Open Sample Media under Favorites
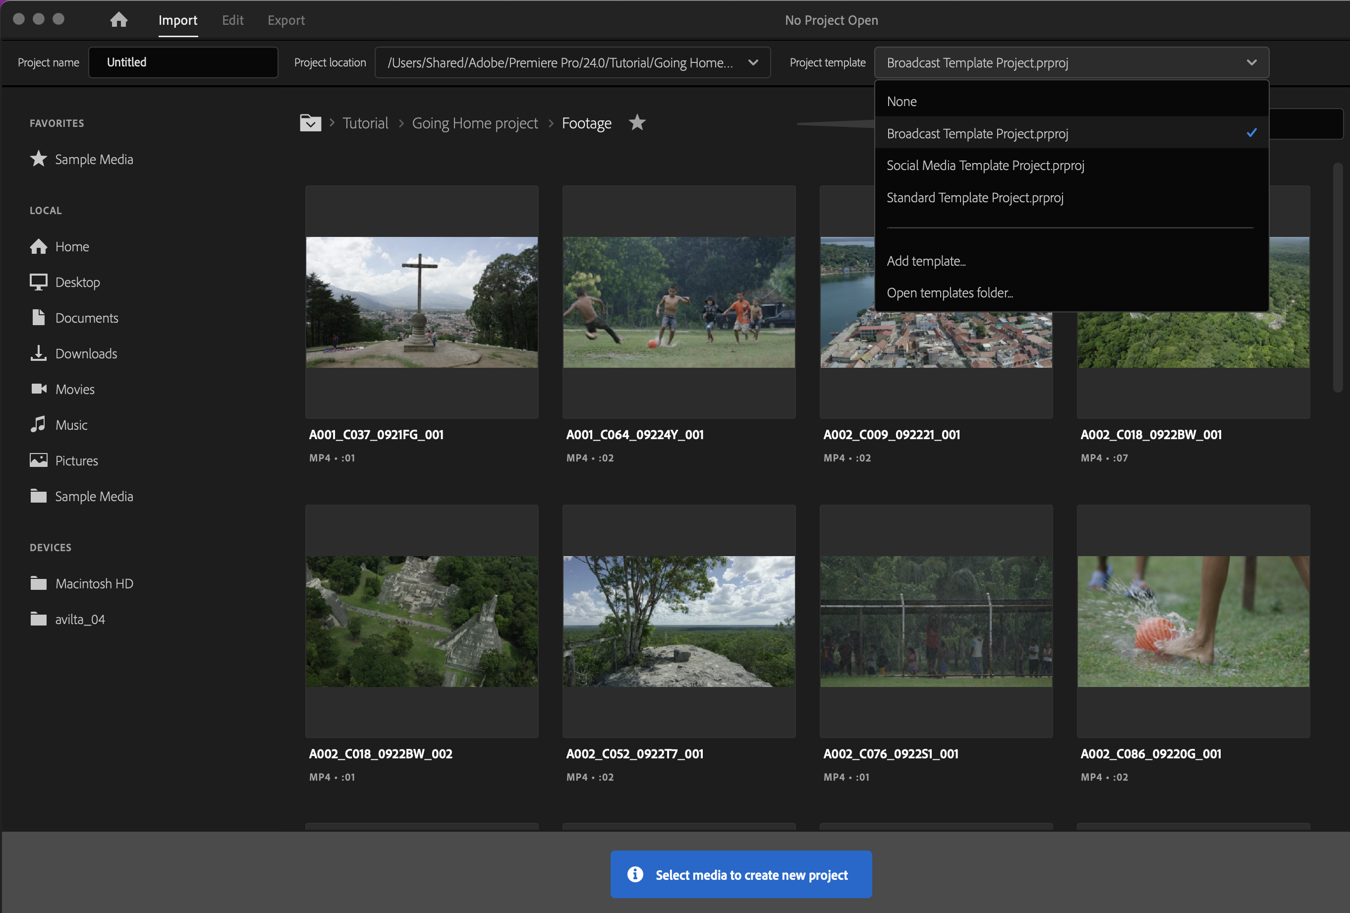The image size is (1350, 913). click(94, 159)
